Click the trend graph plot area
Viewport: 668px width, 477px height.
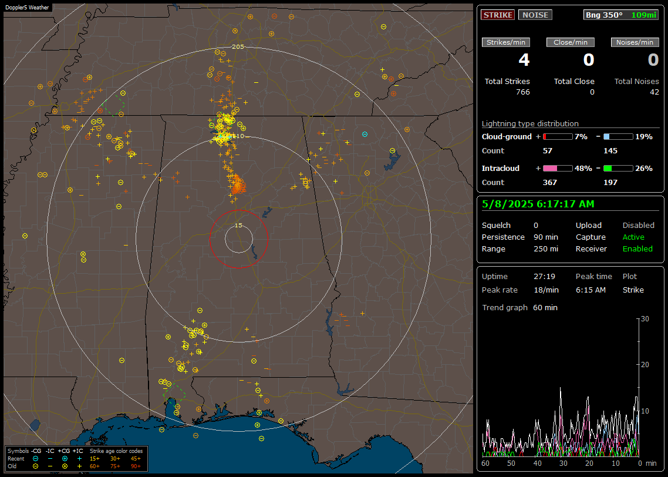pyautogui.click(x=561, y=388)
